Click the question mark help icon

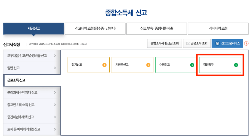(x=246, y=43)
